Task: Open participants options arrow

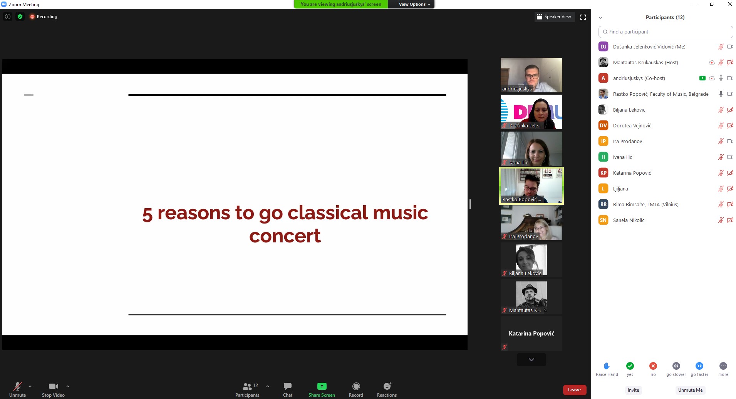Action: 268,386
